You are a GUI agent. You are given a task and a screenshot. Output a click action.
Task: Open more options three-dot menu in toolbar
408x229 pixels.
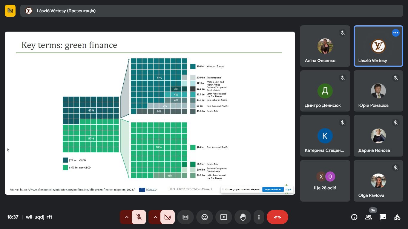[259, 217]
